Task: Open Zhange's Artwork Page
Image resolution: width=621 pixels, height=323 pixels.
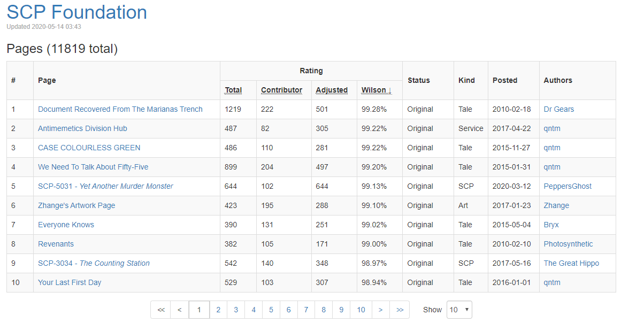Action: tap(76, 205)
